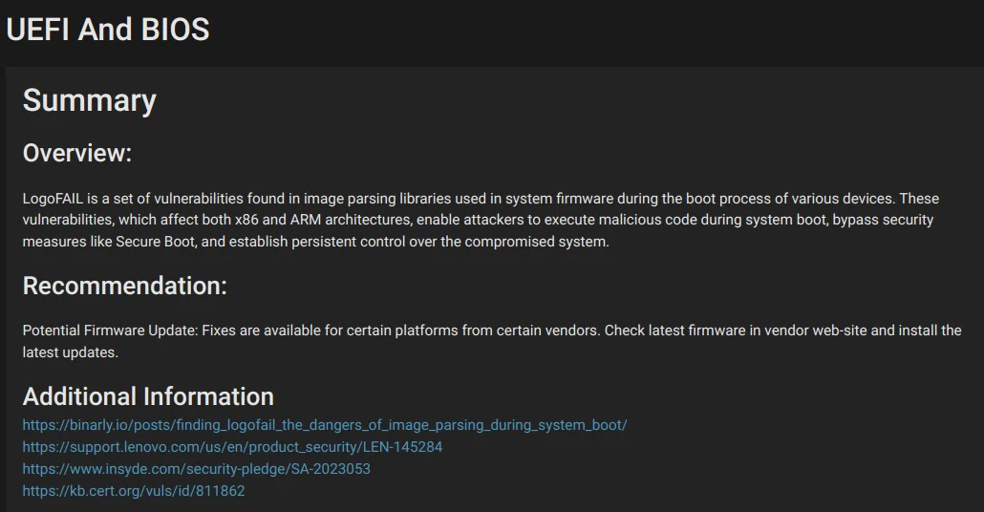984x512 pixels.
Task: Click the word "LogoFAIL" in the overview
Action: 53,199
